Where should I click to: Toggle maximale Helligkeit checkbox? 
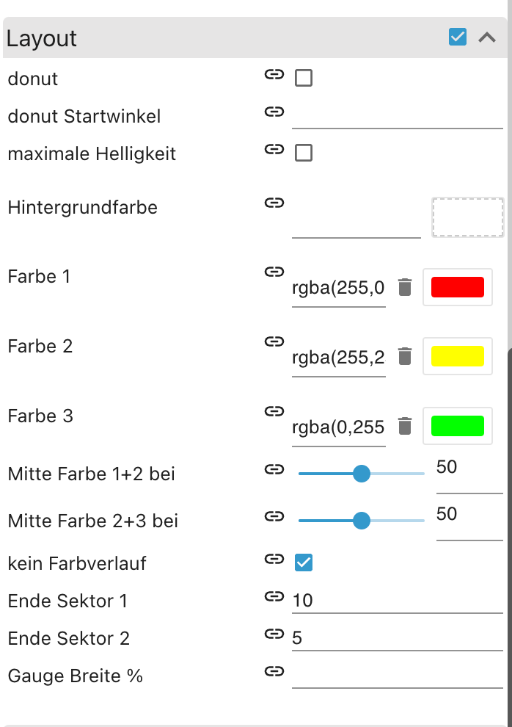point(303,153)
